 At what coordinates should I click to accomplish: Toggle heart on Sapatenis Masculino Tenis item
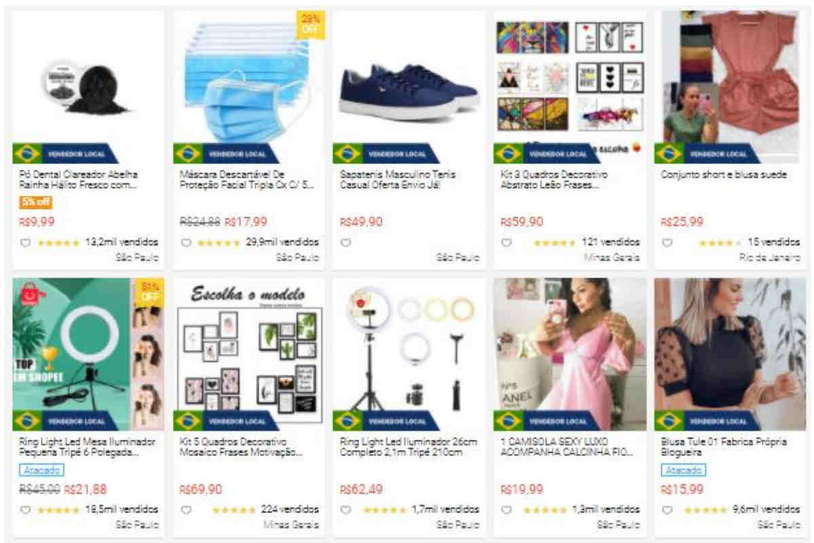tap(346, 242)
